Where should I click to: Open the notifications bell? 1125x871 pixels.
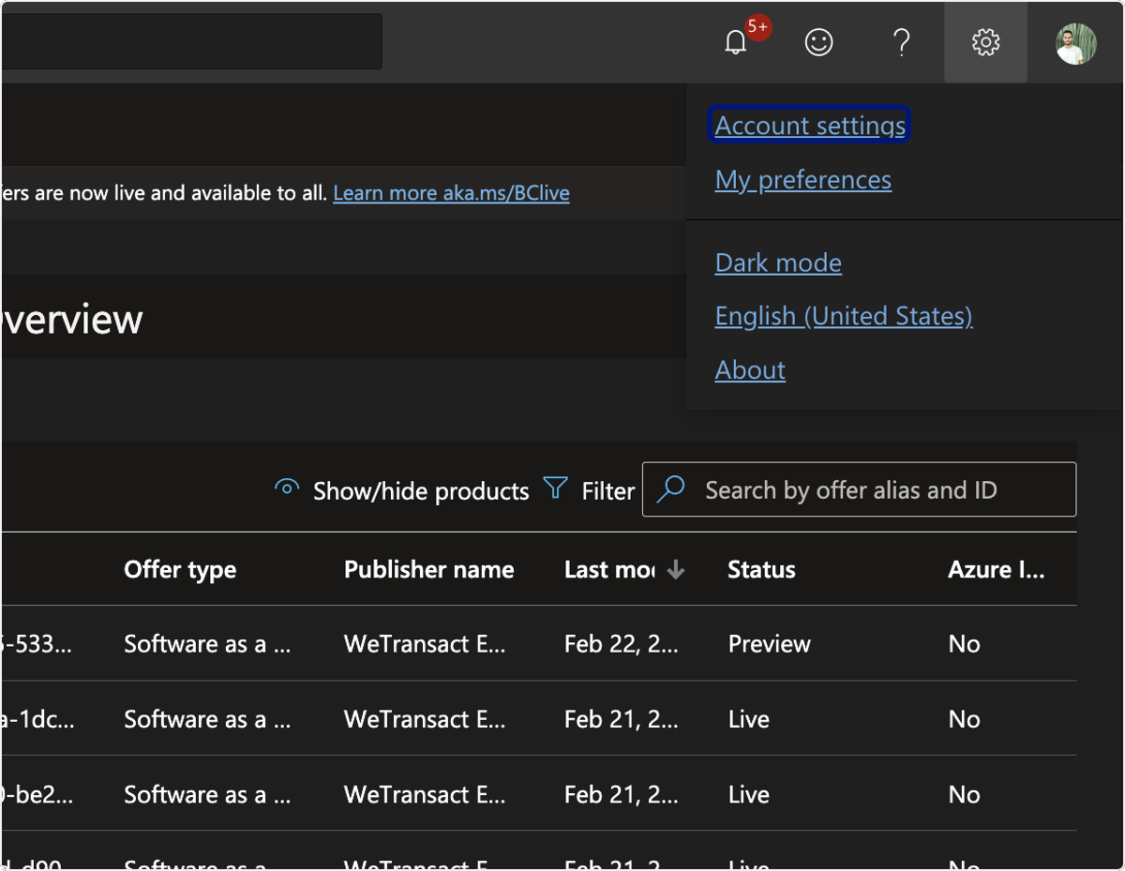point(737,42)
